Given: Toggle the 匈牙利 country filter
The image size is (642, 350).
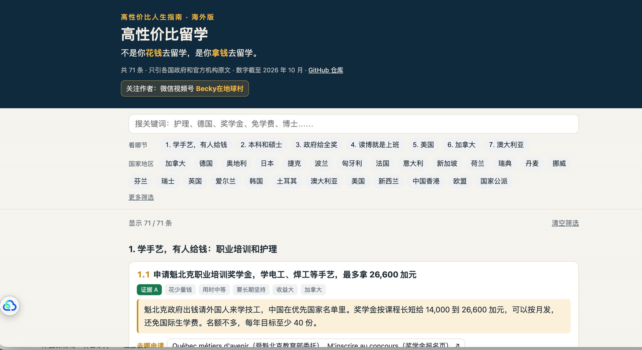Looking at the screenshot, I should 352,163.
